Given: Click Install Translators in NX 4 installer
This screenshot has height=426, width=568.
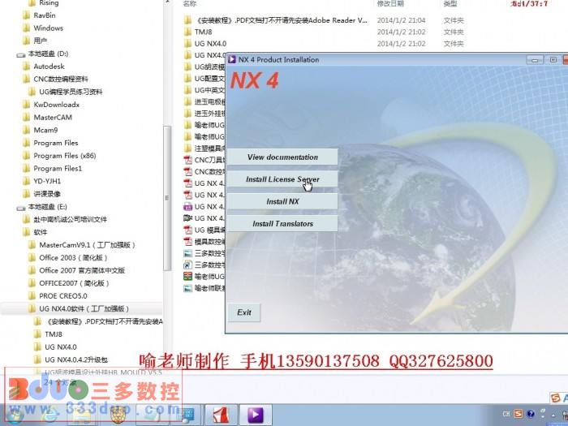Looking at the screenshot, I should coord(282,223).
